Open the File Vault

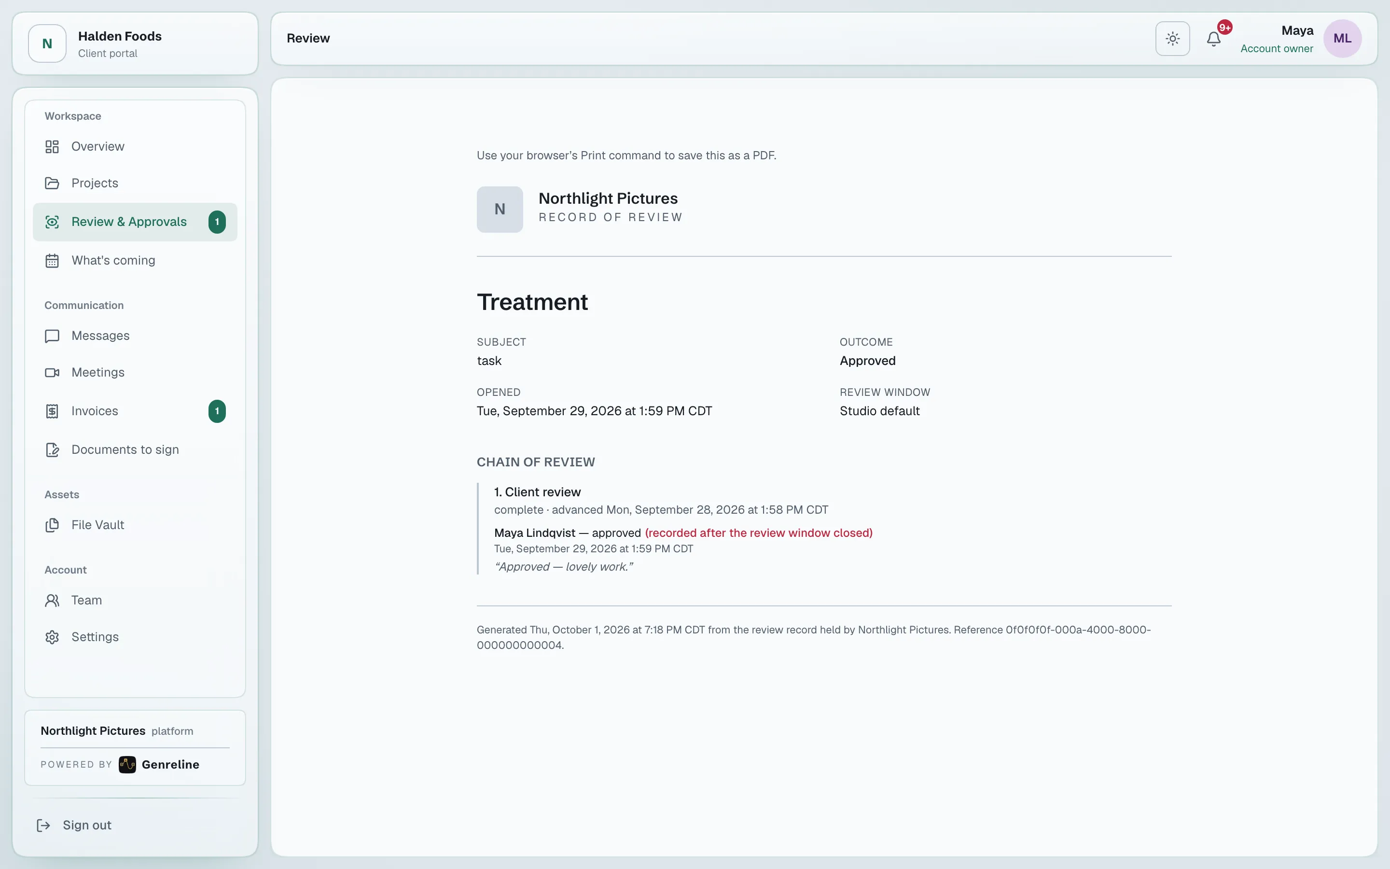135,525
